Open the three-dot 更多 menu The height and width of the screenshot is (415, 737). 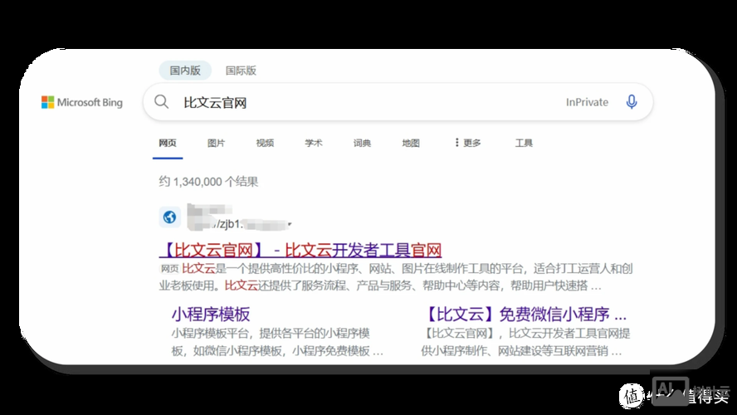coord(467,143)
